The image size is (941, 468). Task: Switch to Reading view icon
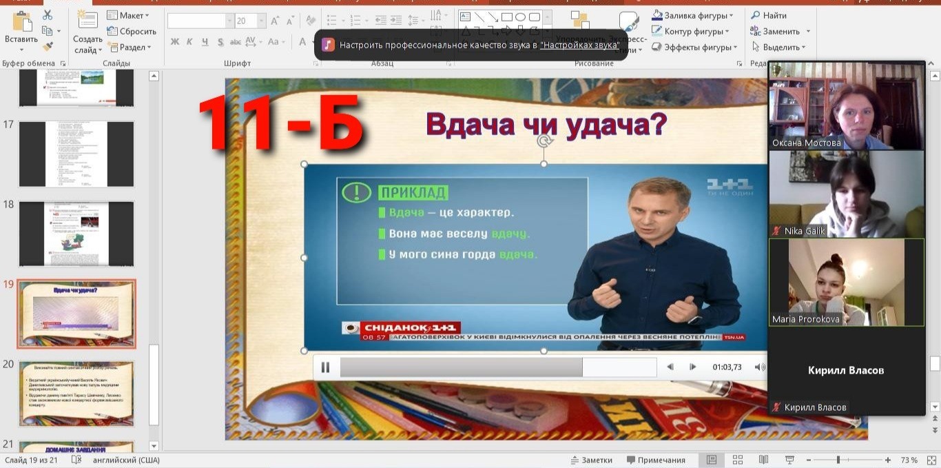click(763, 460)
